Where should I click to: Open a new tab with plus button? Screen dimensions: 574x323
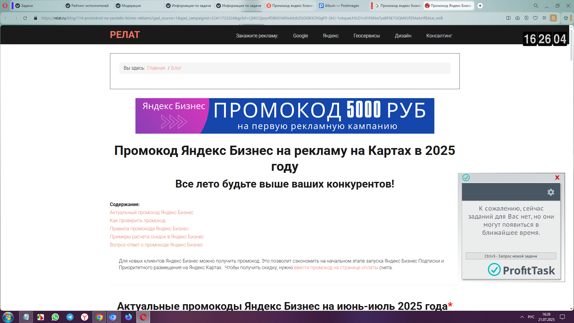480,6
